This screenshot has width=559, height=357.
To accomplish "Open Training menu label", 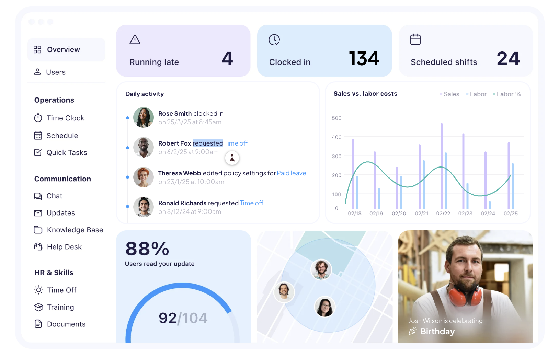I will click(60, 307).
